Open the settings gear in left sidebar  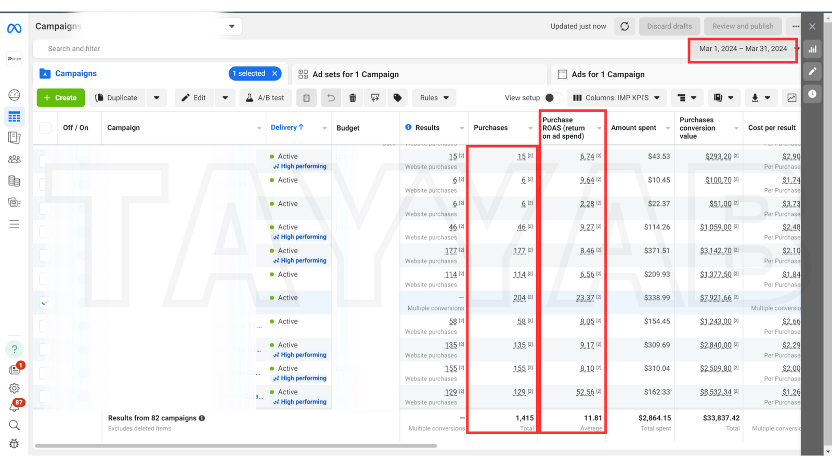click(x=15, y=388)
